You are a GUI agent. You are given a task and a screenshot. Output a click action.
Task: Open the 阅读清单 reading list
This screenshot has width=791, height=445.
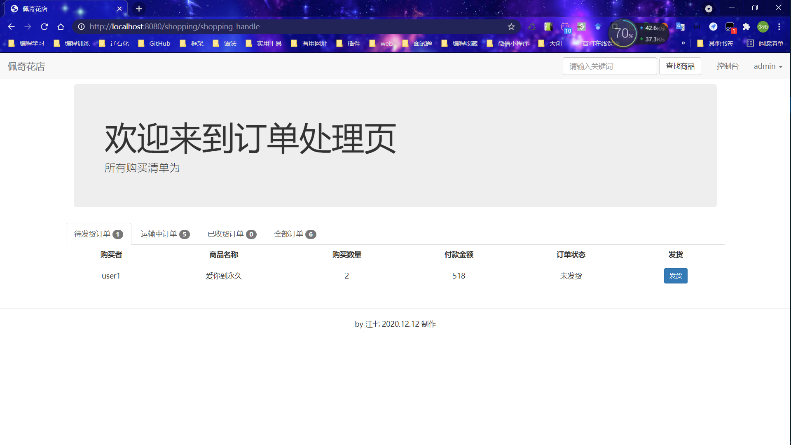pyautogui.click(x=765, y=43)
